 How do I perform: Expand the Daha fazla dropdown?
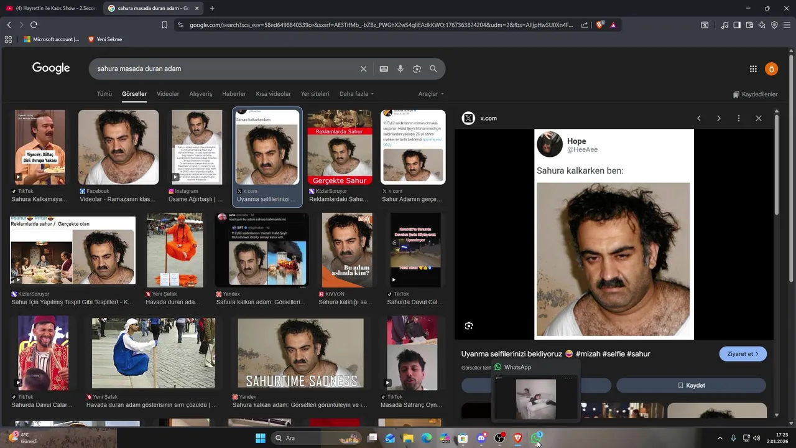[356, 94]
